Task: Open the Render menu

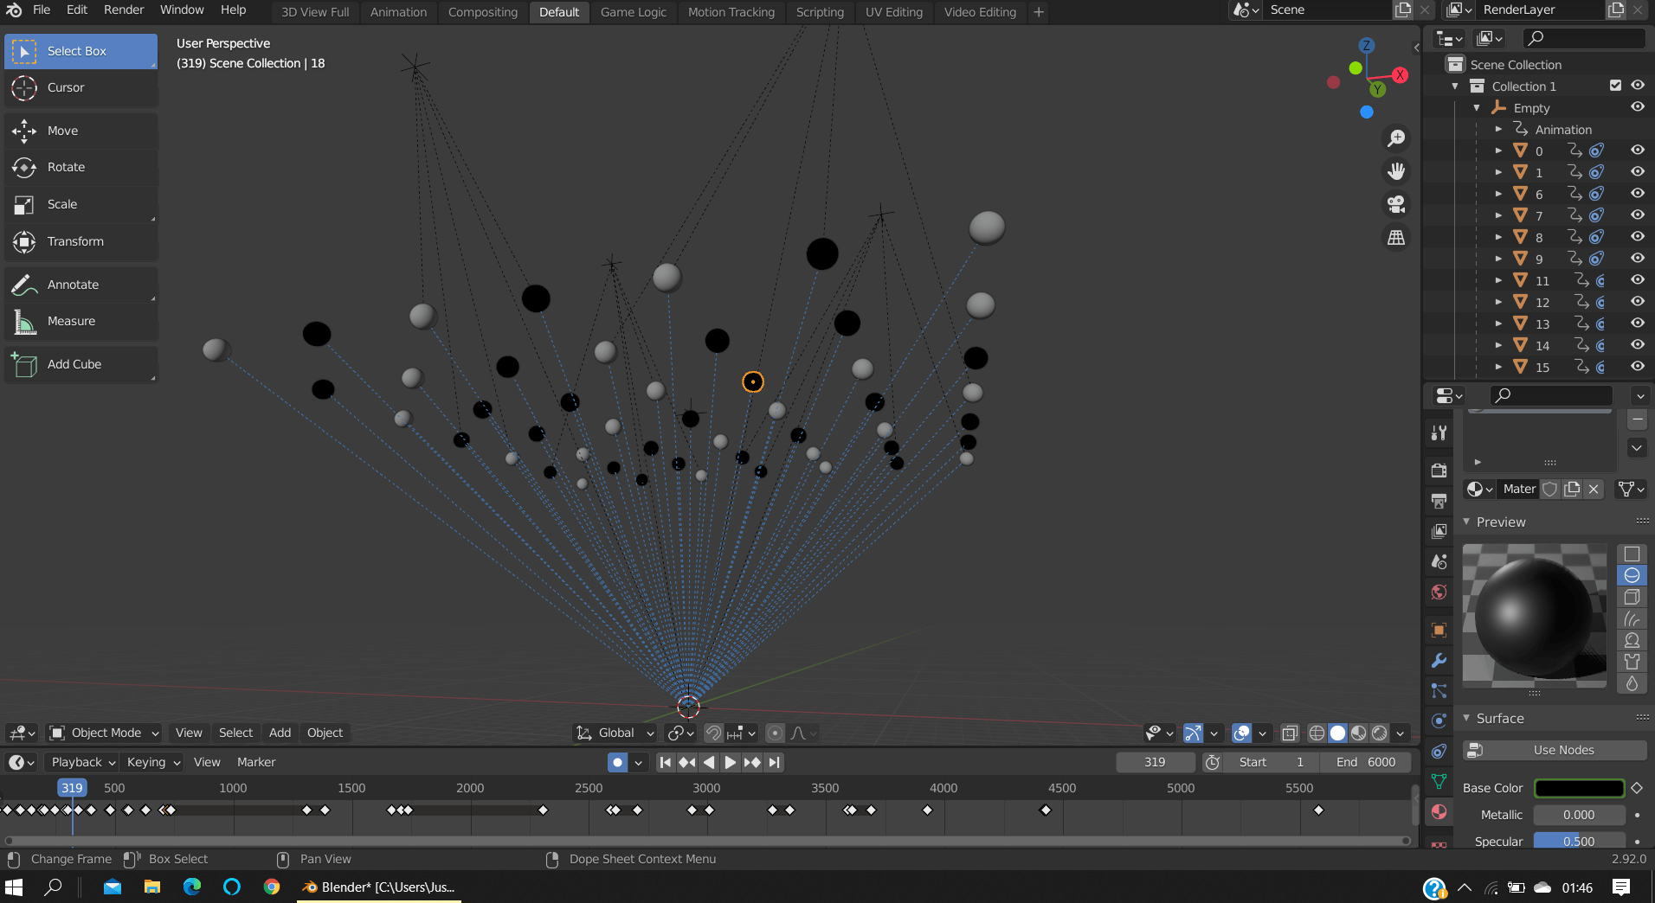Action: coord(124,10)
